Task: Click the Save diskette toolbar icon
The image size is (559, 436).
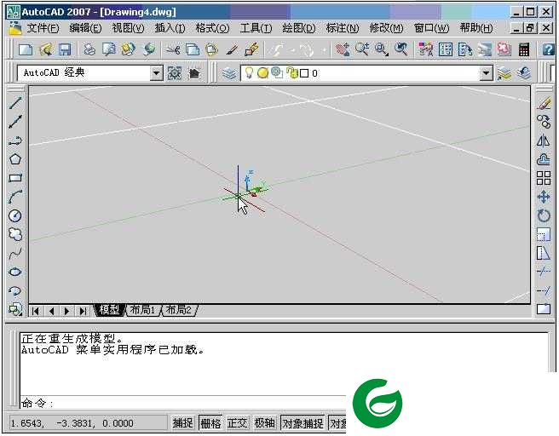Action: tap(65, 50)
